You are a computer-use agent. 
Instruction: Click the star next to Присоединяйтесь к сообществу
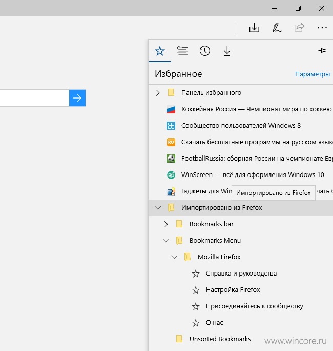196,306
